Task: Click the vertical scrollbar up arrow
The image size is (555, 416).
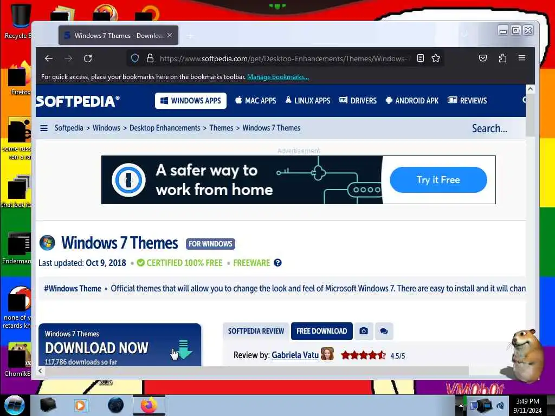Action: (530, 89)
